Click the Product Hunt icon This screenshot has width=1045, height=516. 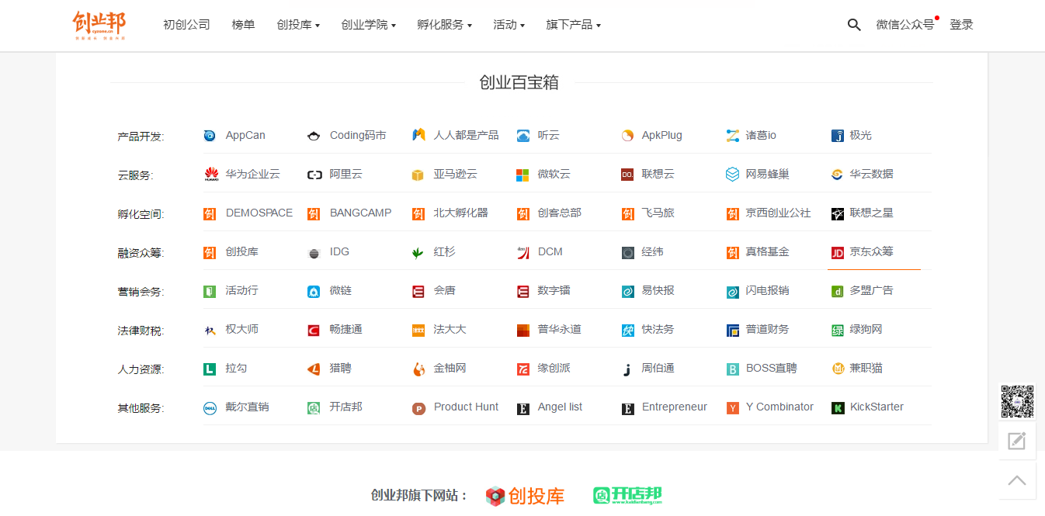418,408
